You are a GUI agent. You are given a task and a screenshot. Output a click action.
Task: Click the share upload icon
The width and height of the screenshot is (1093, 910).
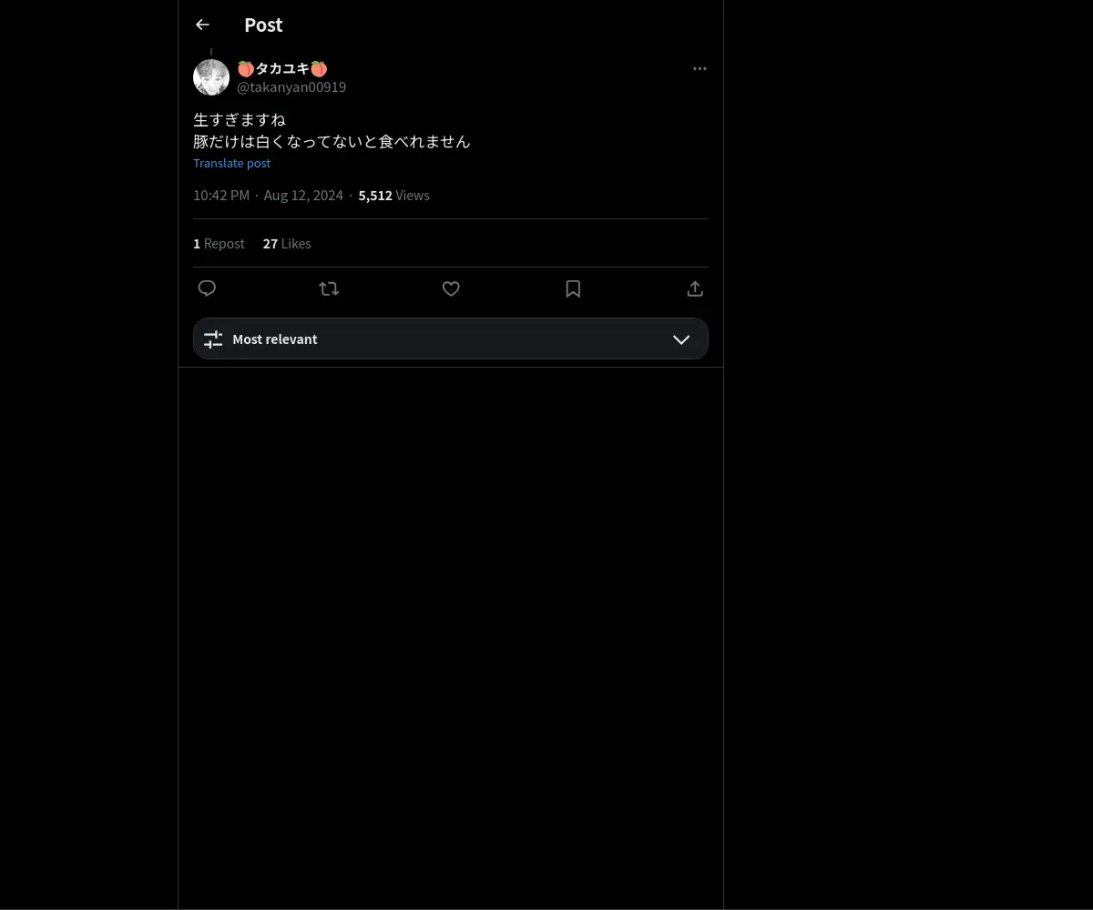coord(695,288)
